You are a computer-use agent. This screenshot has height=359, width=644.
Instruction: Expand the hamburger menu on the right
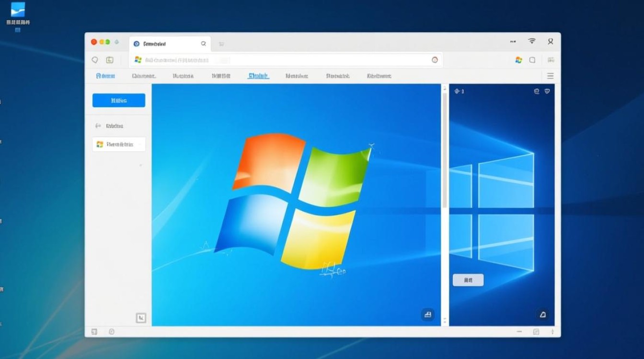550,75
